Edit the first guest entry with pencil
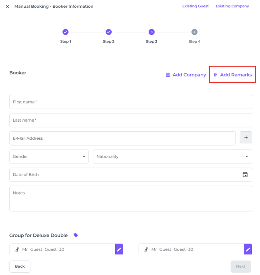 tap(119, 249)
